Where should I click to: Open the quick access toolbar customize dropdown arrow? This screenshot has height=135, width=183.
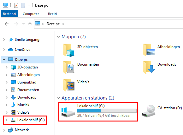tap(29, 6)
